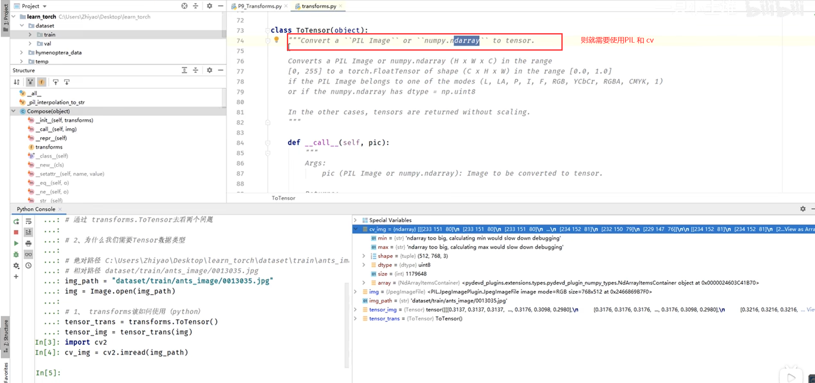815x383 pixels.
Task: Collapse the Compose(object) class node
Action: [14, 111]
